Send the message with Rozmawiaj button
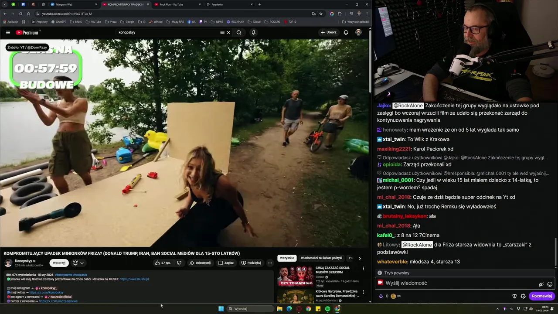This screenshot has height=314, width=558. click(542, 296)
